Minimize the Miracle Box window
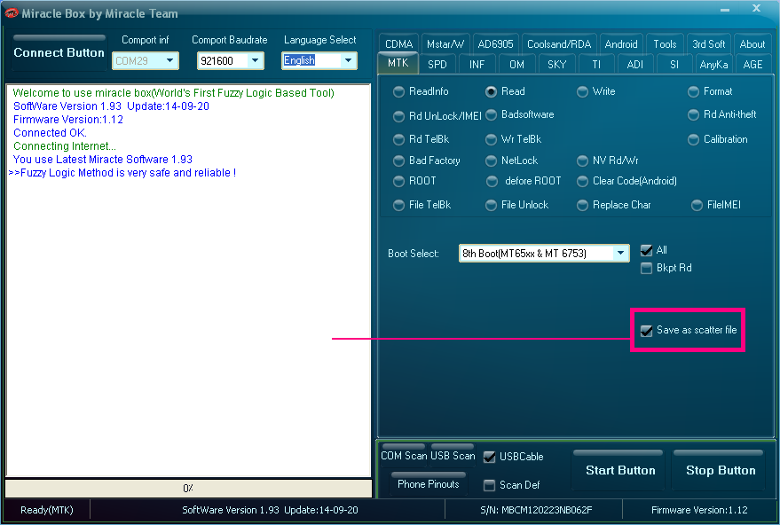Viewport: 780px width, 525px height. [725, 10]
